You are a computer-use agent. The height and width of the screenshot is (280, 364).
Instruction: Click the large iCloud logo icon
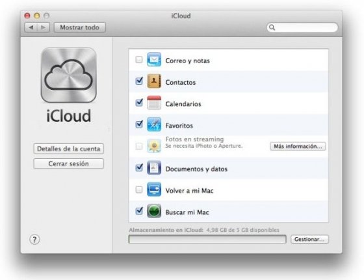pos(68,75)
